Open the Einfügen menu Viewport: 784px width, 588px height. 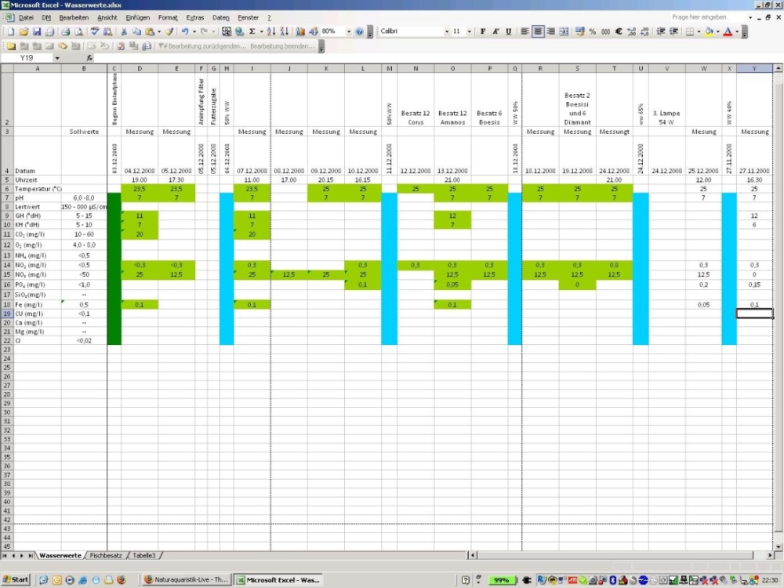[x=137, y=17]
